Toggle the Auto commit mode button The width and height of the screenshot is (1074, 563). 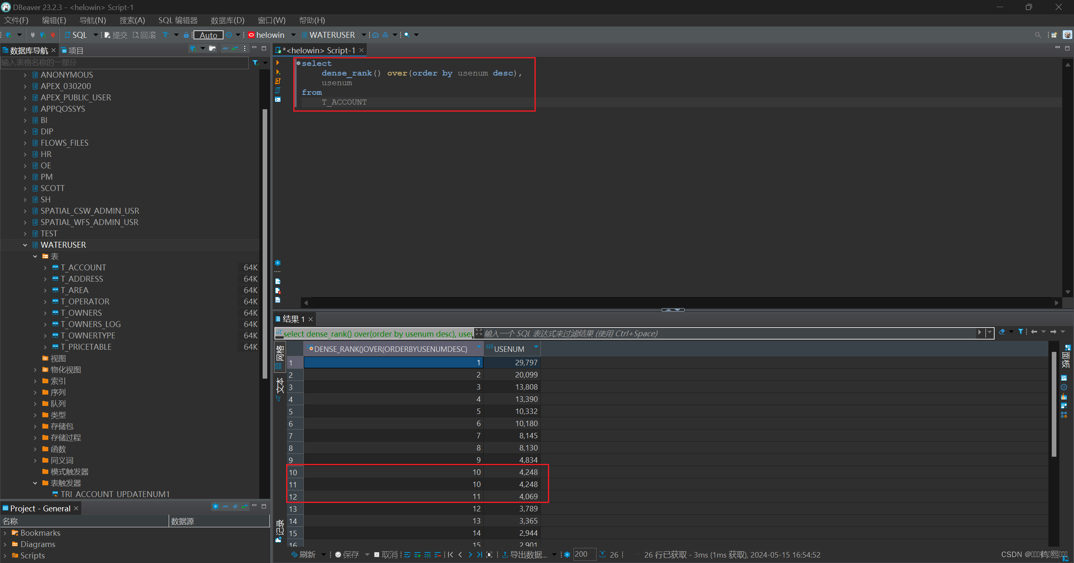pyautogui.click(x=208, y=35)
